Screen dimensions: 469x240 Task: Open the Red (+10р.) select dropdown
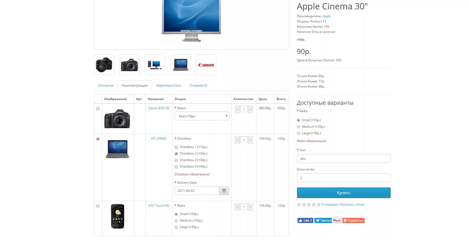pos(202,116)
